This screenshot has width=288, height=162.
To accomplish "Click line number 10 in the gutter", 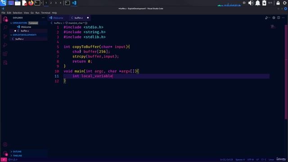I will point(57,71).
